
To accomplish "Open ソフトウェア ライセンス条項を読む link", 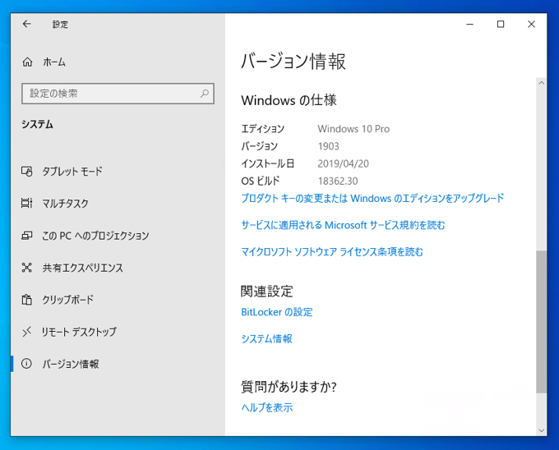I will pos(332,252).
